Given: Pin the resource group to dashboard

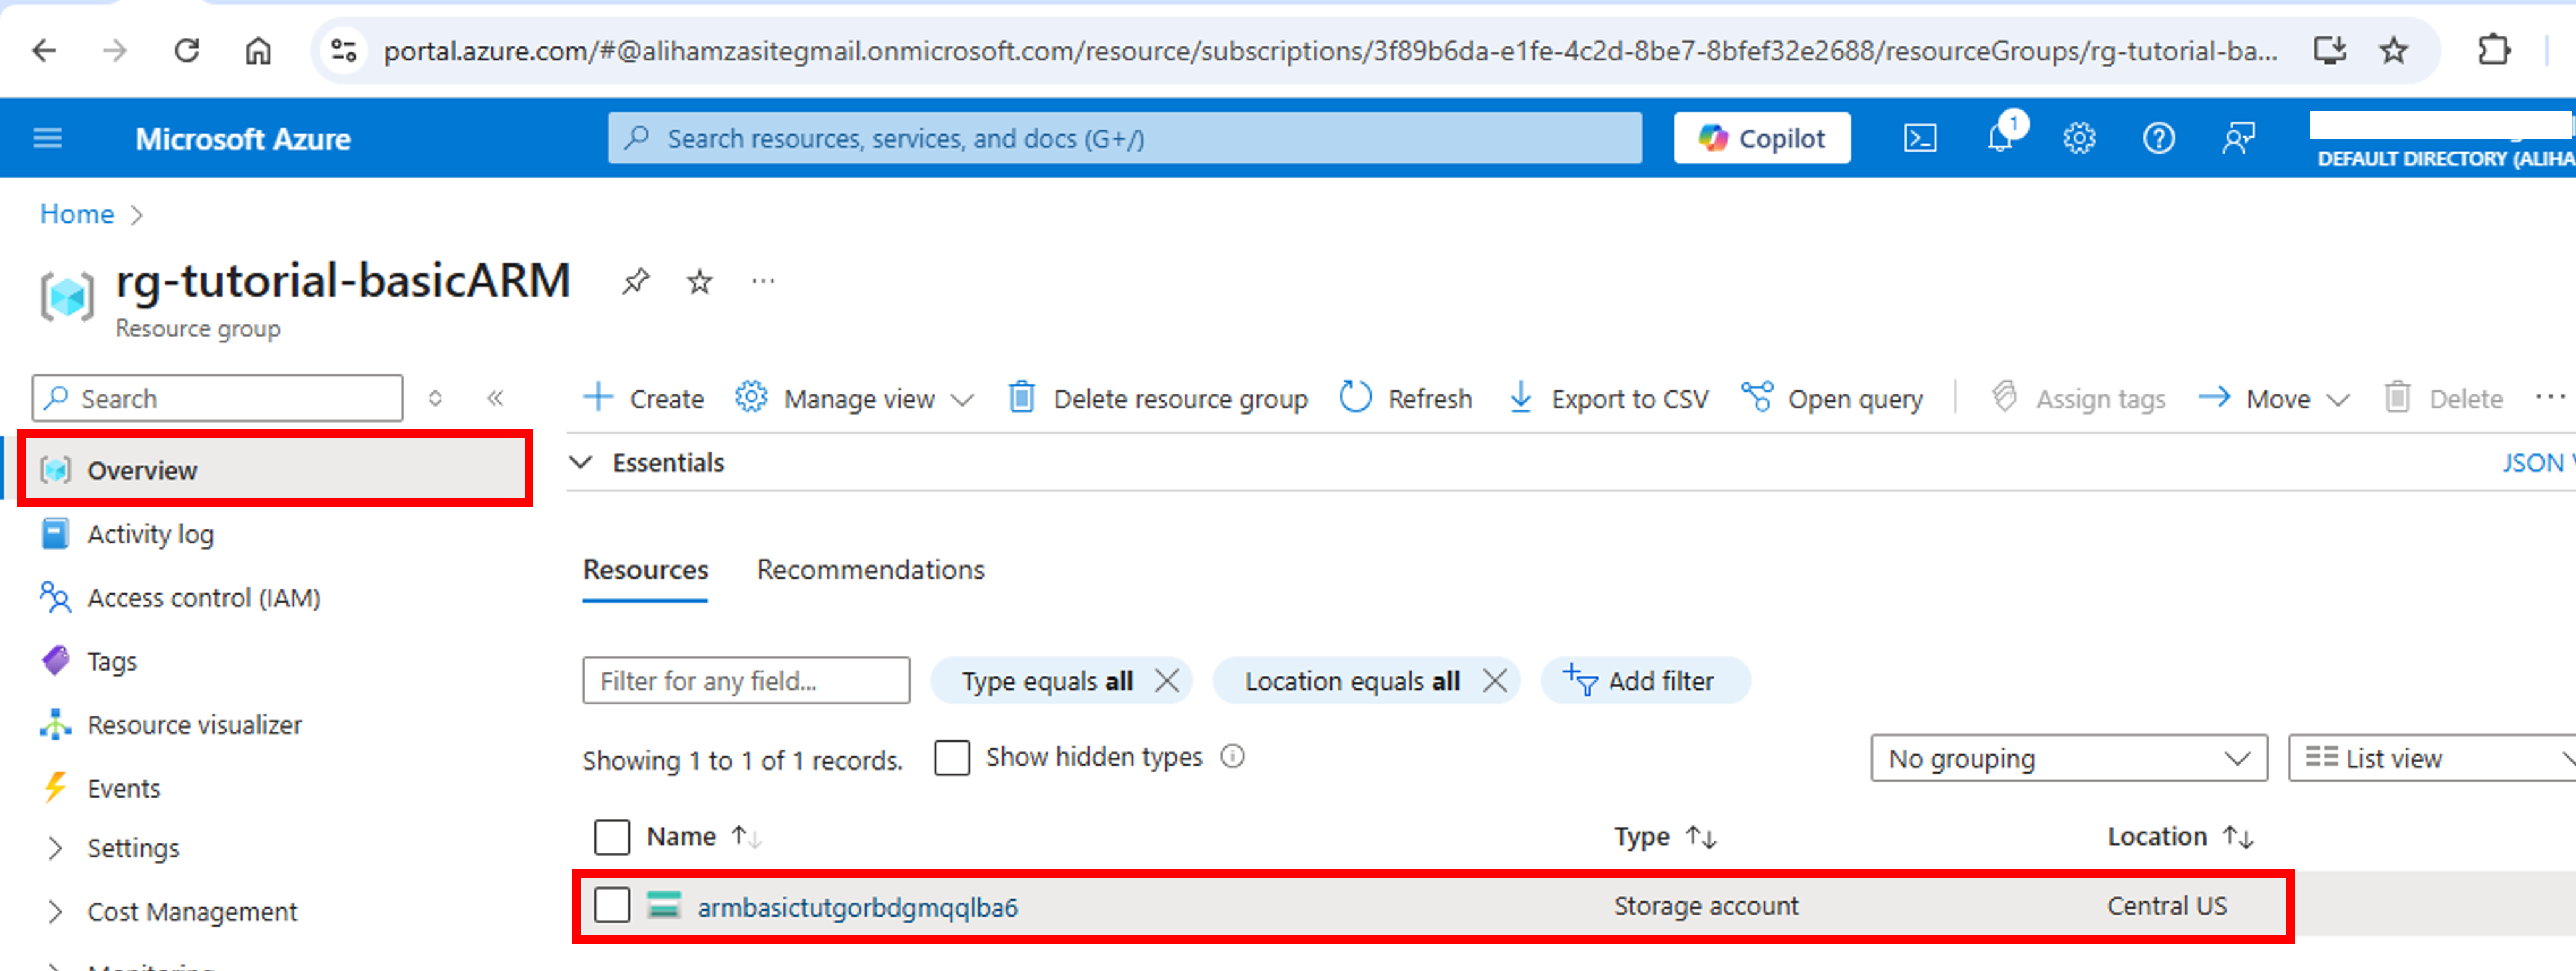Looking at the screenshot, I should coord(635,282).
